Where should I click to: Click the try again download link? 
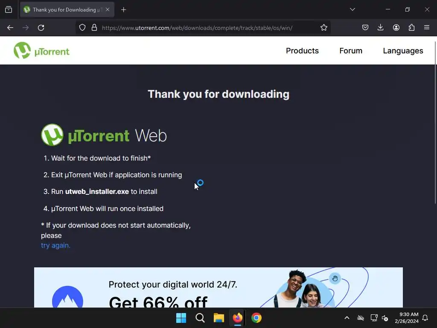coord(55,246)
